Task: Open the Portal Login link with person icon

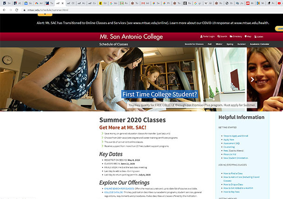Action: tap(207, 36)
